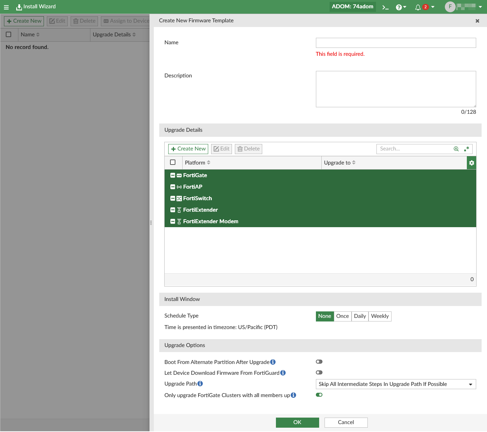Open the help question-mark menu
This screenshot has height=432, width=487.
click(x=401, y=7)
